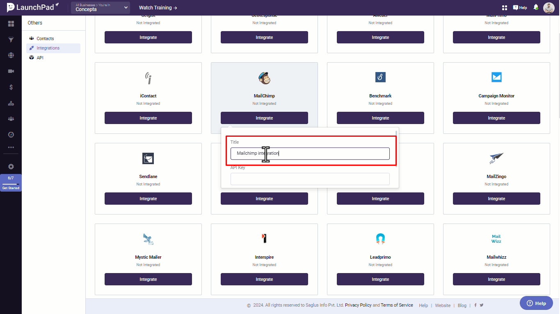Open the Terms of Service link

coord(397,305)
